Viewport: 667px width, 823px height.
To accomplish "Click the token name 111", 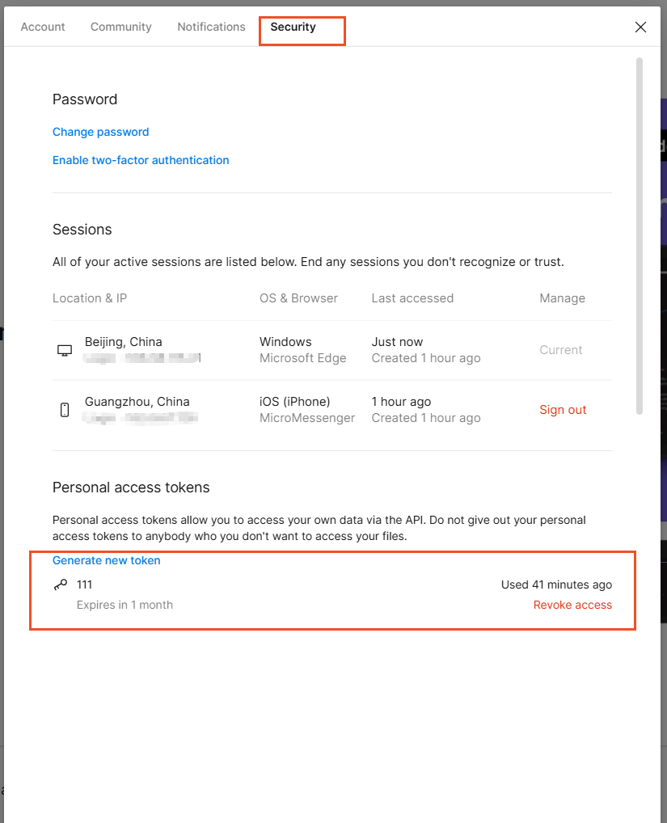I will click(x=85, y=585).
